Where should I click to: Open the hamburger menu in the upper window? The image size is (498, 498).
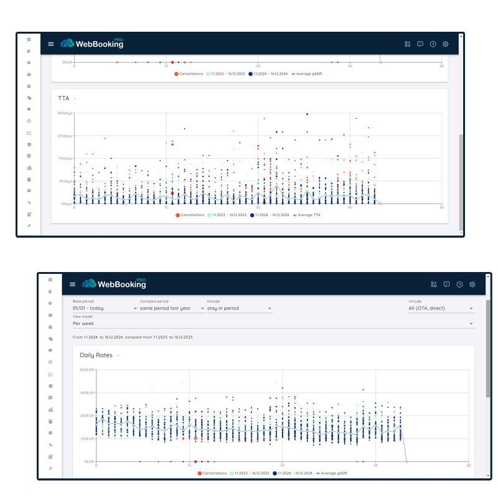click(x=51, y=44)
